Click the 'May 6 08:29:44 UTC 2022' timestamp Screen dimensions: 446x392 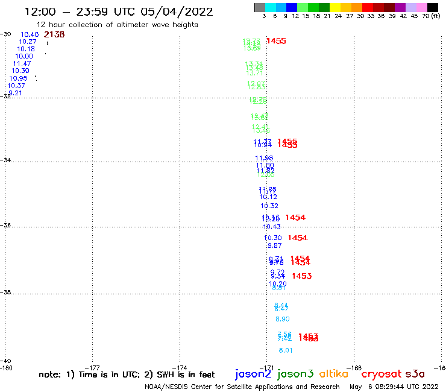(394, 387)
